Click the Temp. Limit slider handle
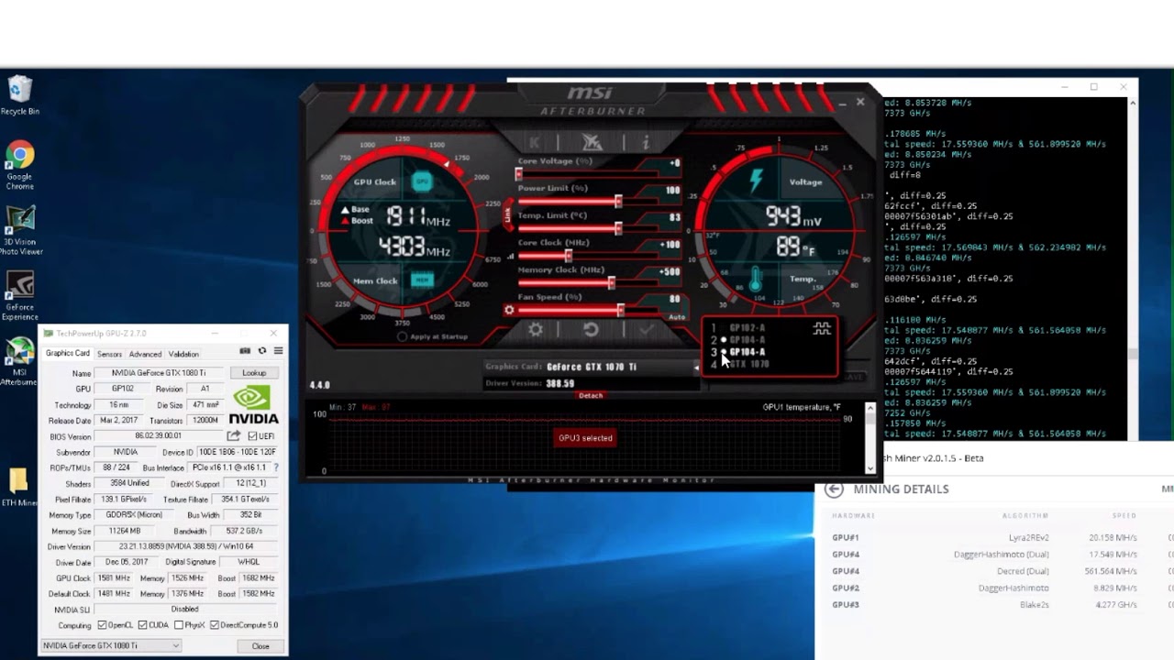 pos(618,228)
